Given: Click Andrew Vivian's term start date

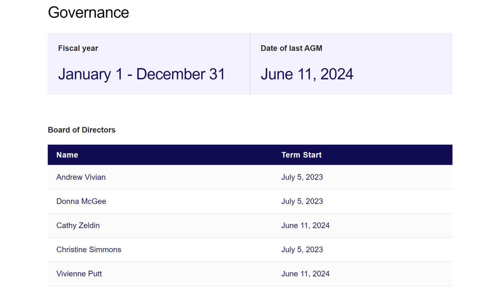Looking at the screenshot, I should (x=302, y=177).
